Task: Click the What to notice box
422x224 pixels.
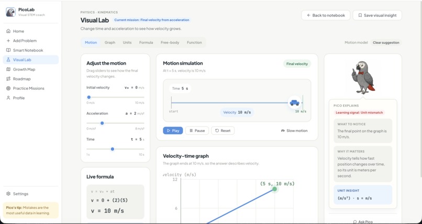Action: click(363, 131)
